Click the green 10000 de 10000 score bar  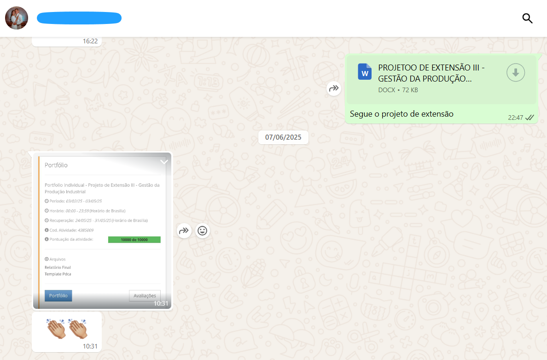pos(134,240)
